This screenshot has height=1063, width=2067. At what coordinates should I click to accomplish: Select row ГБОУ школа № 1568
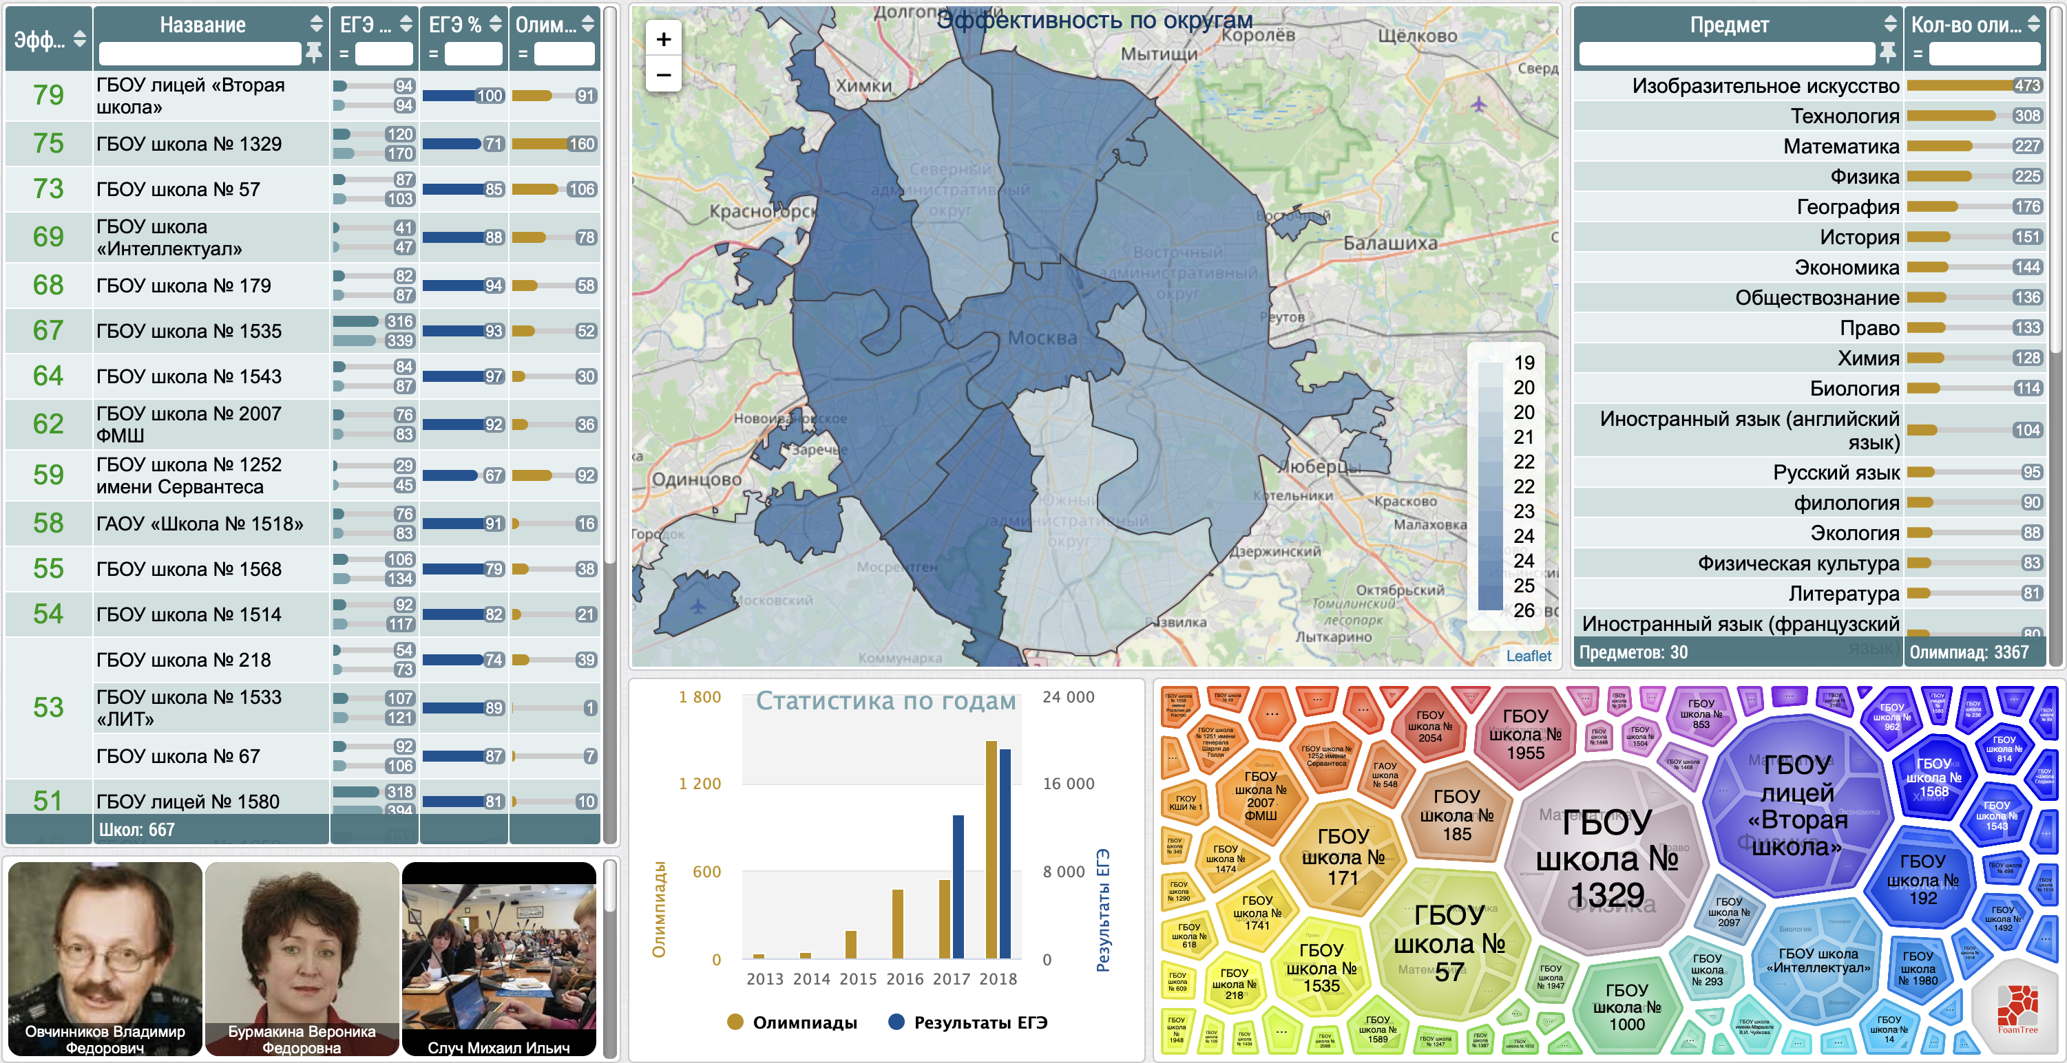point(304,569)
